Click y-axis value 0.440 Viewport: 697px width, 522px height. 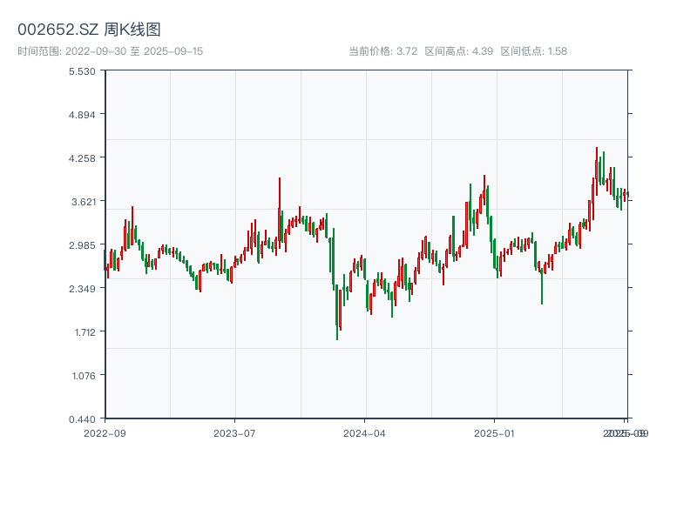[x=82, y=419]
